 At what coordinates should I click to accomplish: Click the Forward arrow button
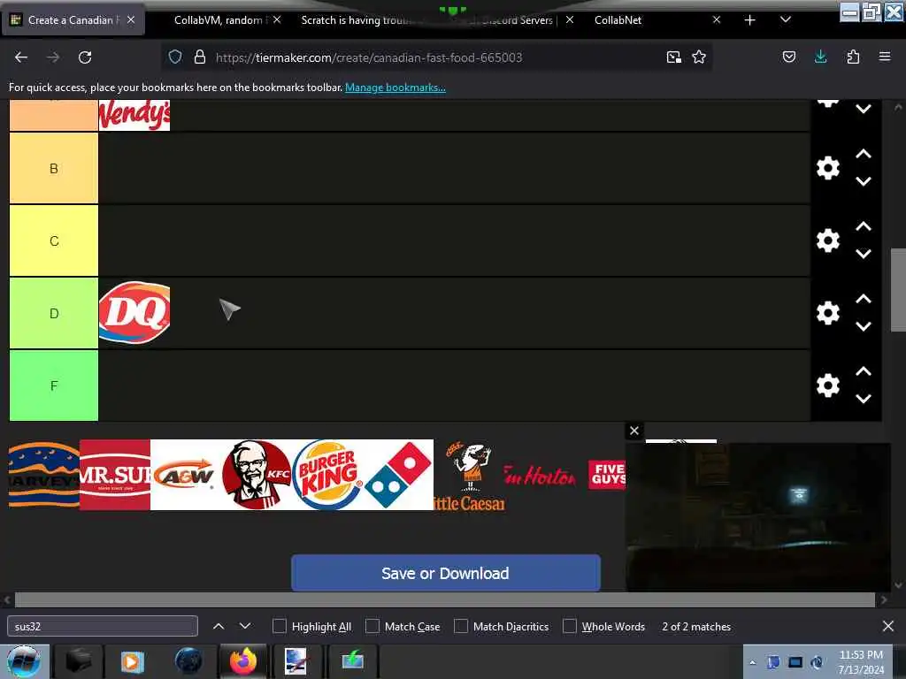tap(53, 57)
